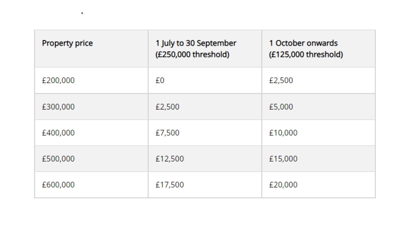
Task: Select the £400,000 property price cell
Action: point(91,133)
